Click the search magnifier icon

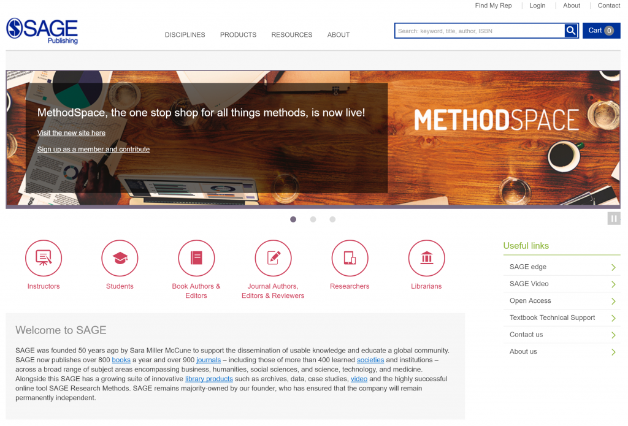571,31
